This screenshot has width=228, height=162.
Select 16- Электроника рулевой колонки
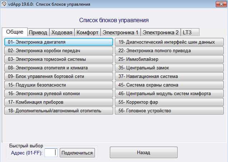tap(59, 93)
